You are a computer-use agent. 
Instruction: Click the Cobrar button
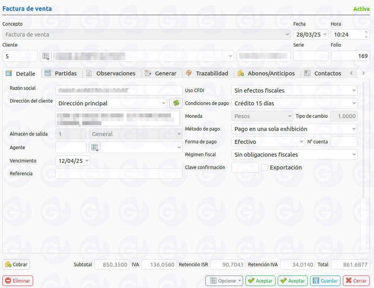point(16,264)
